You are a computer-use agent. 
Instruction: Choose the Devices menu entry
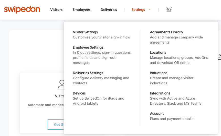click(79, 93)
